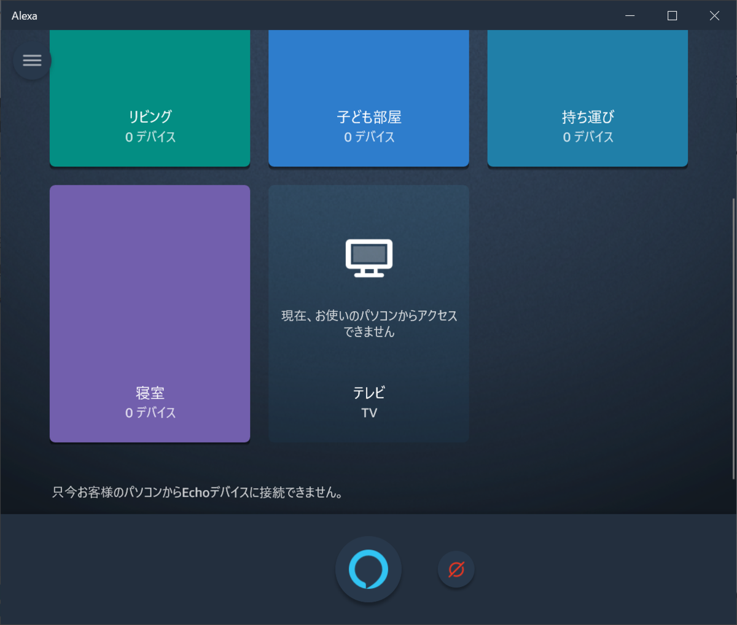Click the 現在、お使いのパソコンからアクセスできません message
Viewport: 737px width, 625px height.
click(369, 324)
